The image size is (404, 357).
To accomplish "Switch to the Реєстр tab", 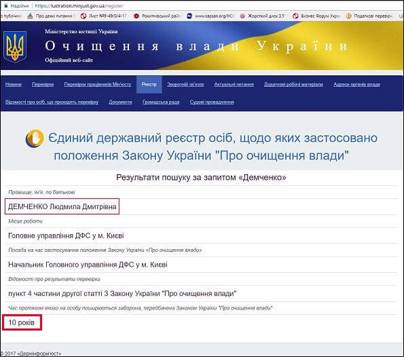I will pos(149,84).
